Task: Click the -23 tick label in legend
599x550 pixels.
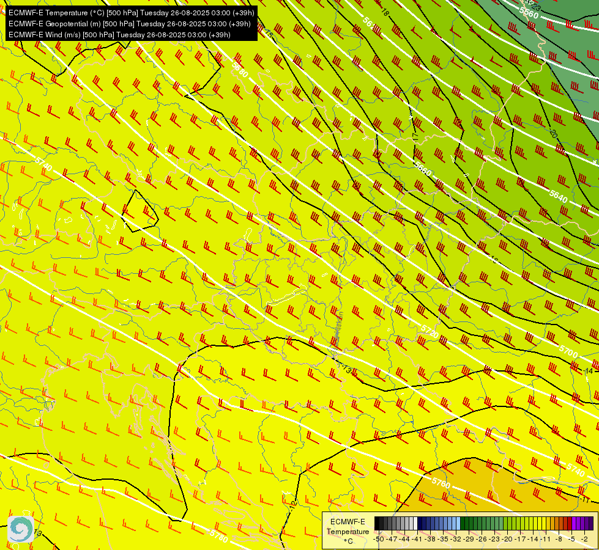Action: tap(494, 539)
